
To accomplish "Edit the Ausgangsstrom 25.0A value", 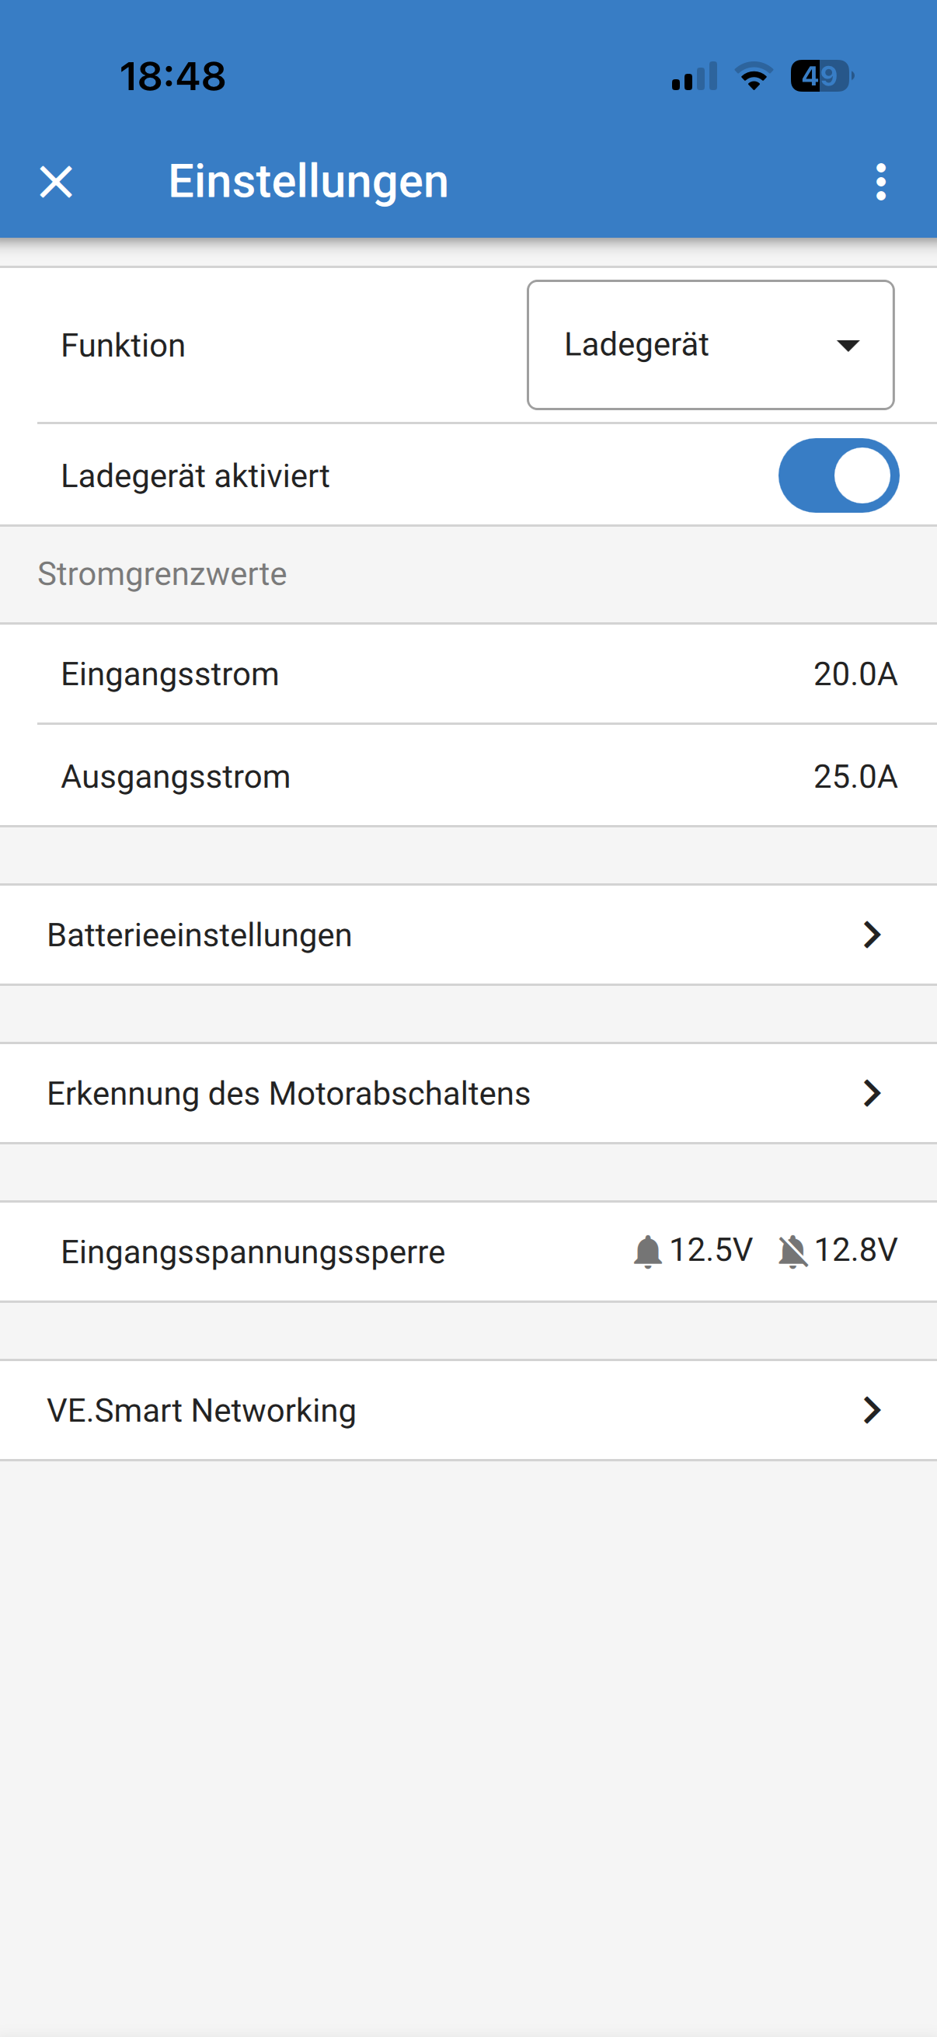I will coord(855,777).
